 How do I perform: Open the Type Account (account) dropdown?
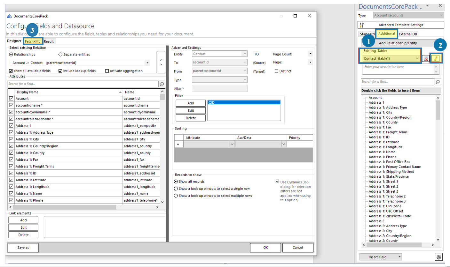(x=442, y=15)
